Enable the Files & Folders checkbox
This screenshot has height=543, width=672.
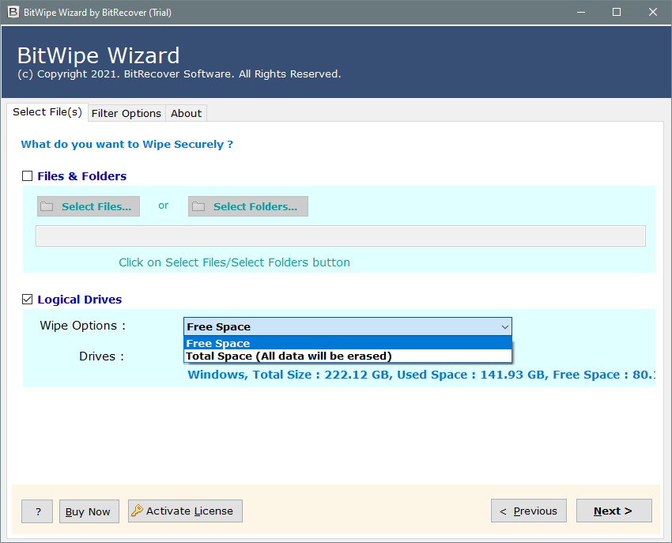(x=28, y=176)
